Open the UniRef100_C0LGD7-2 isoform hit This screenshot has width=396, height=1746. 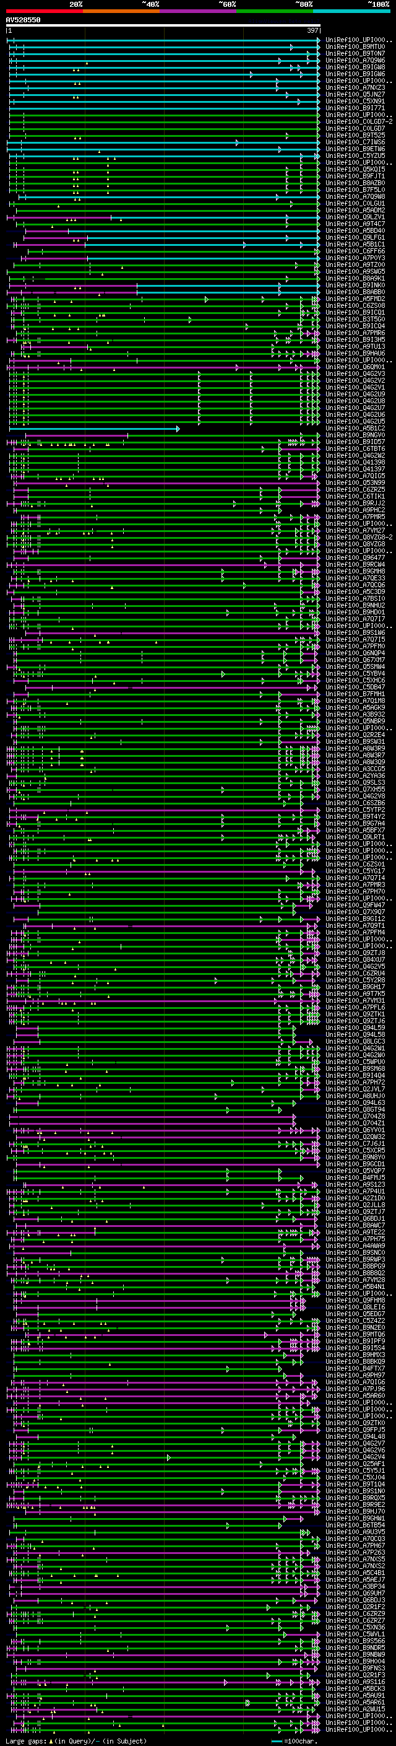click(x=359, y=121)
